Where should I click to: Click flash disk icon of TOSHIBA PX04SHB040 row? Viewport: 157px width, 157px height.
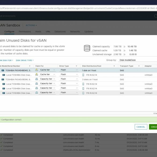coord(3,70)
